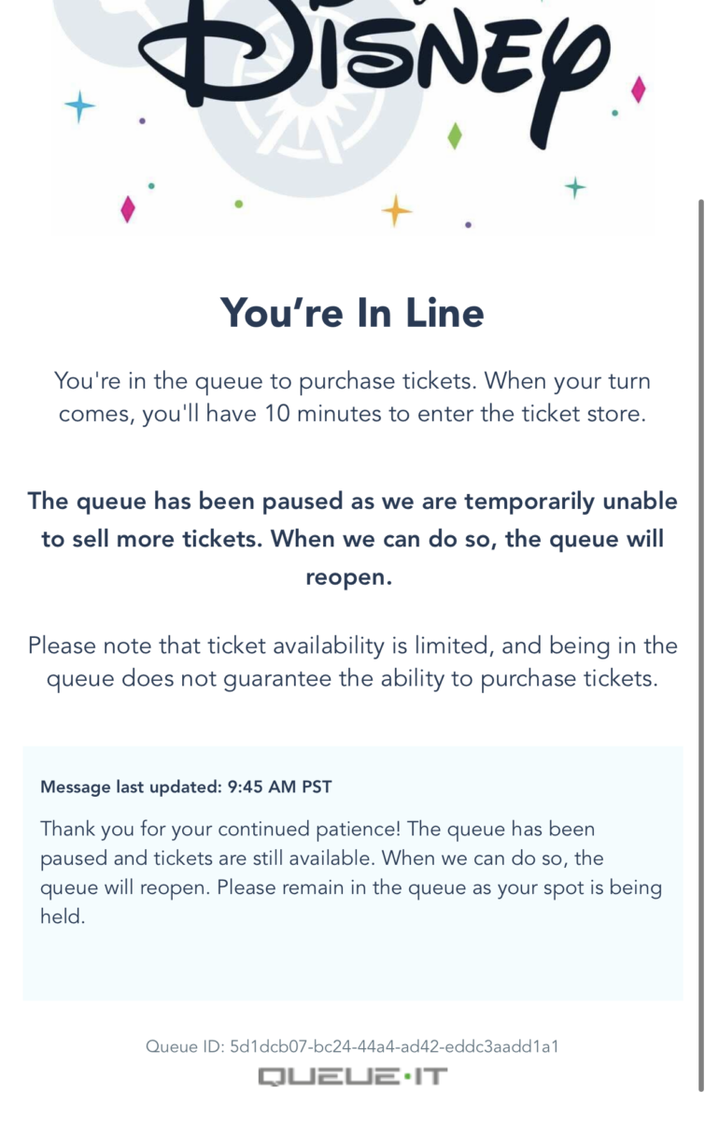Click the "You're In Line" heading
The width and height of the screenshot is (705, 1121).
352,312
